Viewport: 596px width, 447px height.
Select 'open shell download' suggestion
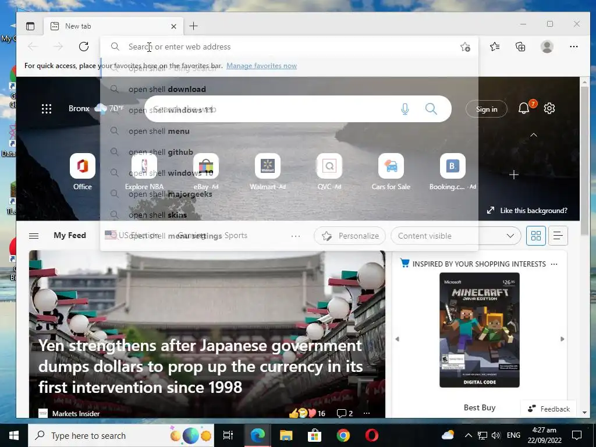point(289,89)
